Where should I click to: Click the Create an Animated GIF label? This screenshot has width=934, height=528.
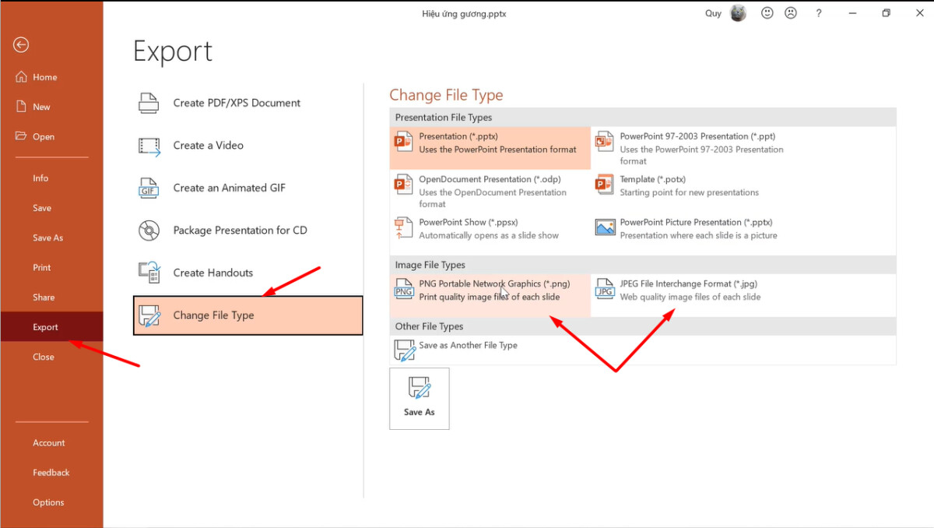230,188
